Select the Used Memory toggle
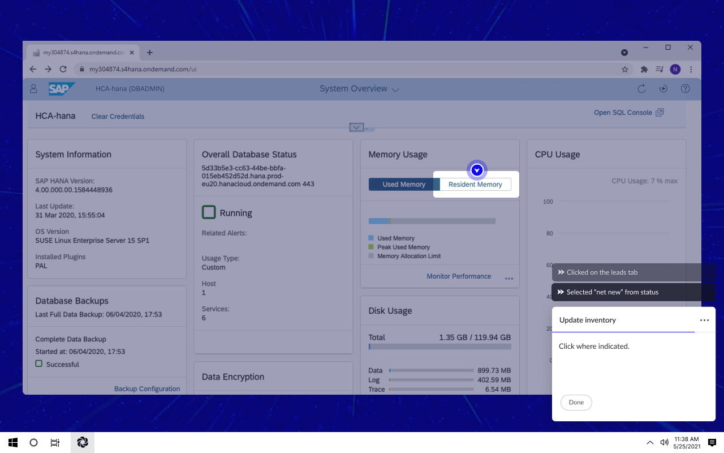Screen dimensions: 724x453 pos(404,185)
